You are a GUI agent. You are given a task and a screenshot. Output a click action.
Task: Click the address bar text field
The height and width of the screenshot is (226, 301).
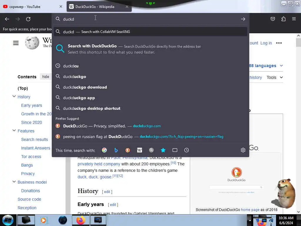point(150,19)
